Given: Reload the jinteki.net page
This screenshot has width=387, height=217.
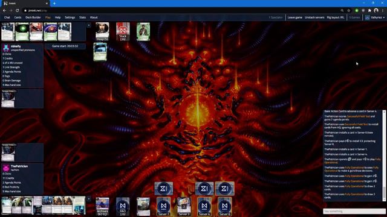Looking at the screenshot, I should [x=18, y=11].
